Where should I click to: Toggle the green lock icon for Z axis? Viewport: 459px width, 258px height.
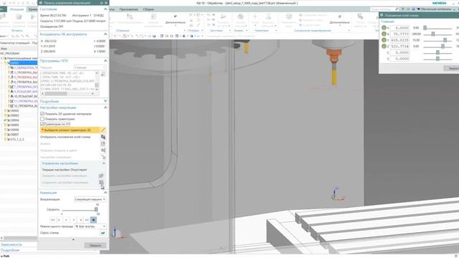[384, 46]
